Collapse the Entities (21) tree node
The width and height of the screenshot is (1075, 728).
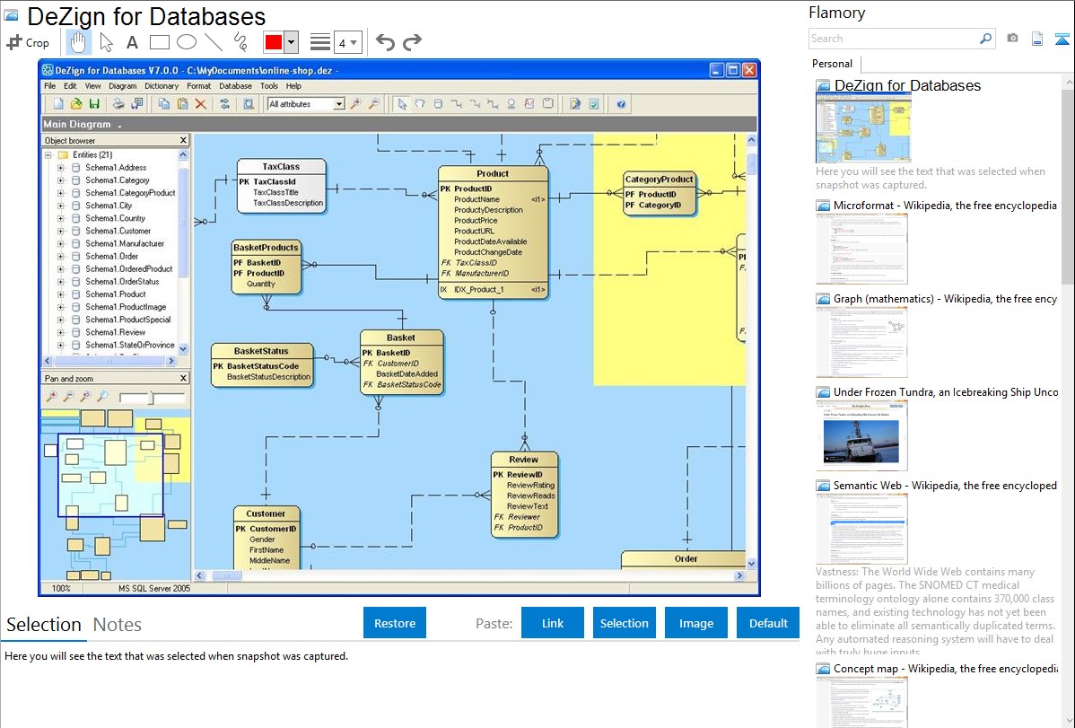tap(48, 155)
